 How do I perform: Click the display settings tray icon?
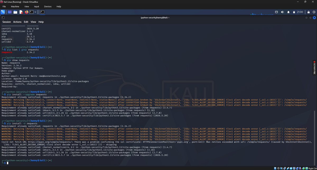pyautogui.click(x=276, y=12)
